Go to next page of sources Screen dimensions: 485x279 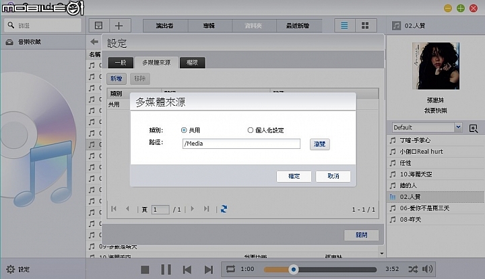193,209
